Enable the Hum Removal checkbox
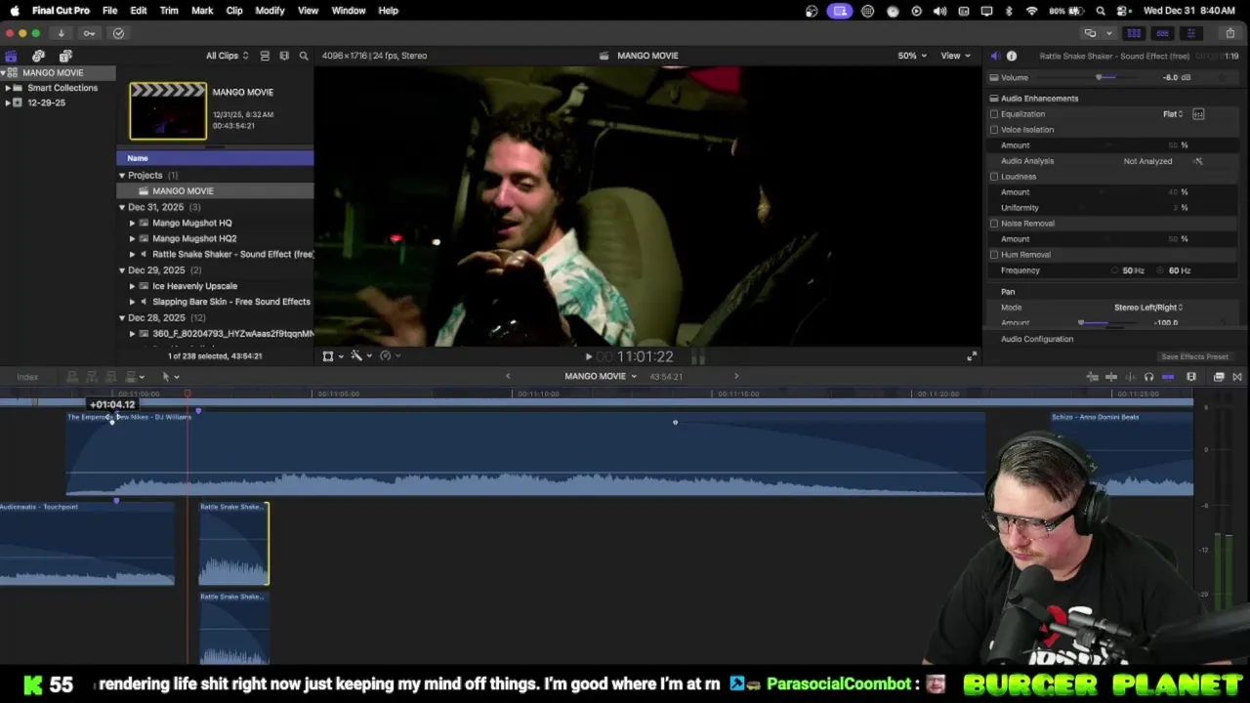This screenshot has width=1250, height=703. pos(994,255)
